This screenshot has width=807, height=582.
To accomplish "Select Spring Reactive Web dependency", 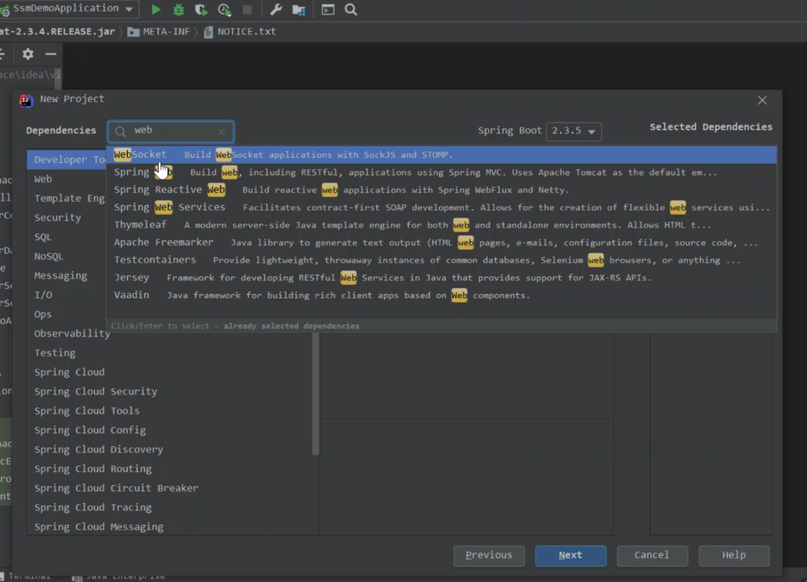I will click(441, 190).
